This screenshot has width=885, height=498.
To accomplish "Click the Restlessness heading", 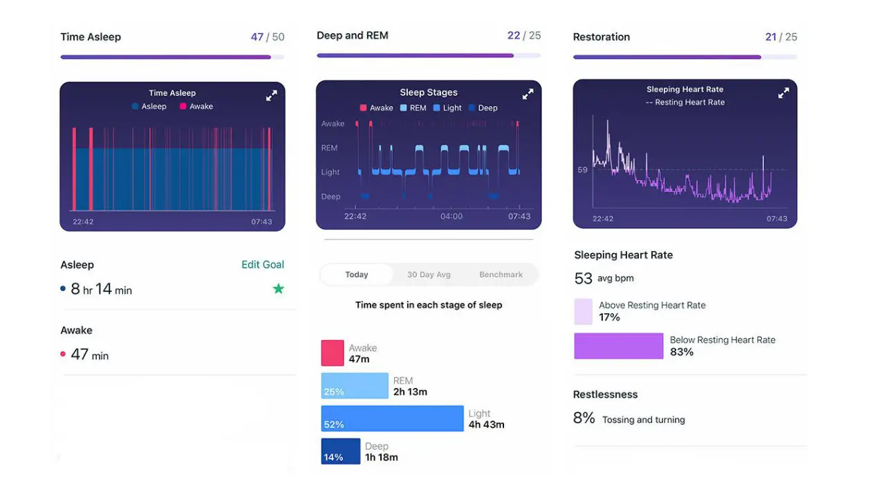I will (x=606, y=394).
